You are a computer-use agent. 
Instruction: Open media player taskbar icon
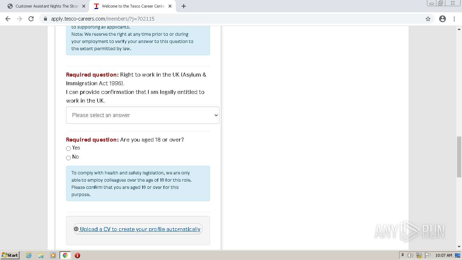coord(53,255)
